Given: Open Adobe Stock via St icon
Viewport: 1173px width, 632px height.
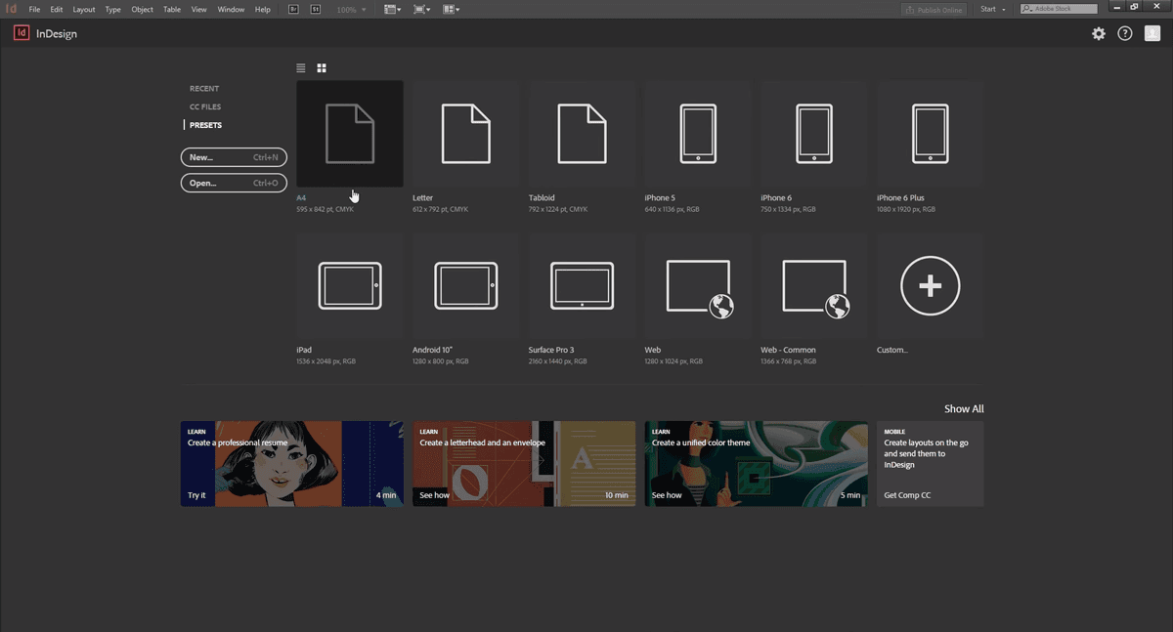Looking at the screenshot, I should pos(316,9).
